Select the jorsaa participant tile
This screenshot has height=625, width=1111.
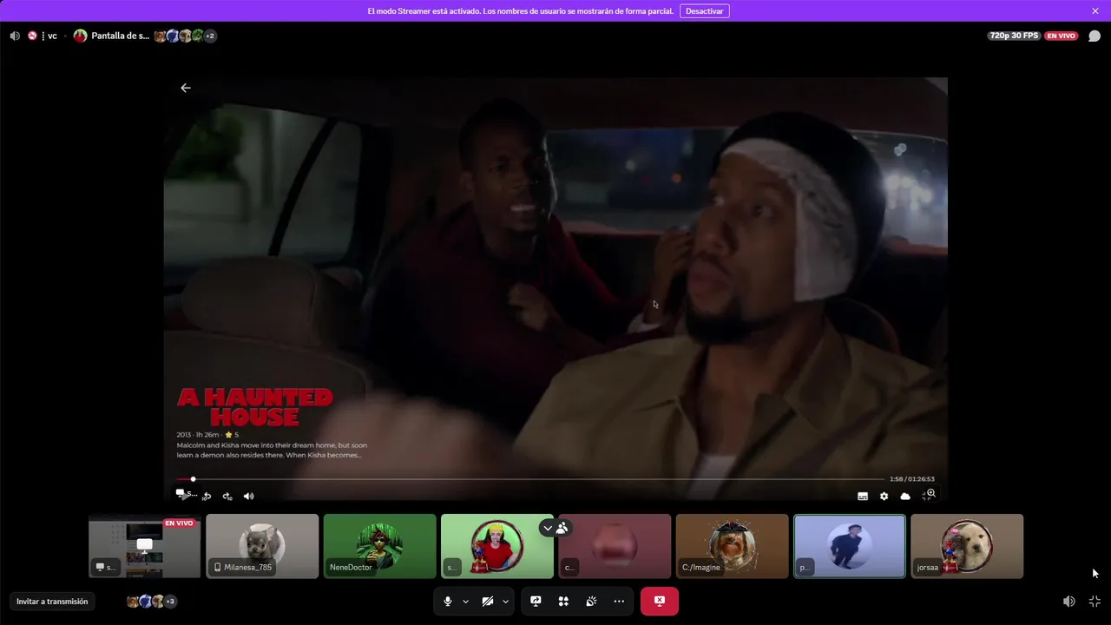[x=967, y=546]
